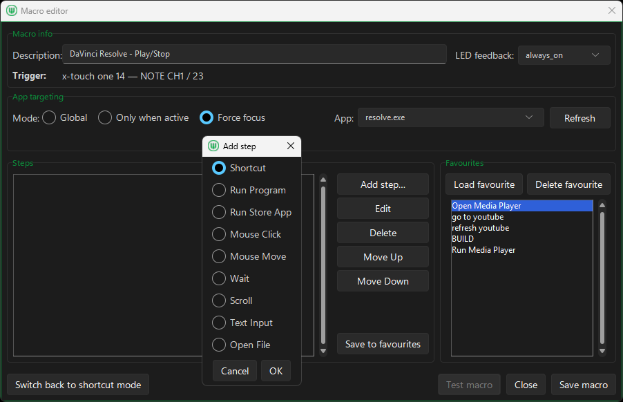Save current steps to favourites

383,343
